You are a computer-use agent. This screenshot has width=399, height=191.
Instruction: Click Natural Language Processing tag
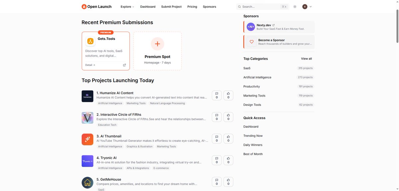coord(167,103)
